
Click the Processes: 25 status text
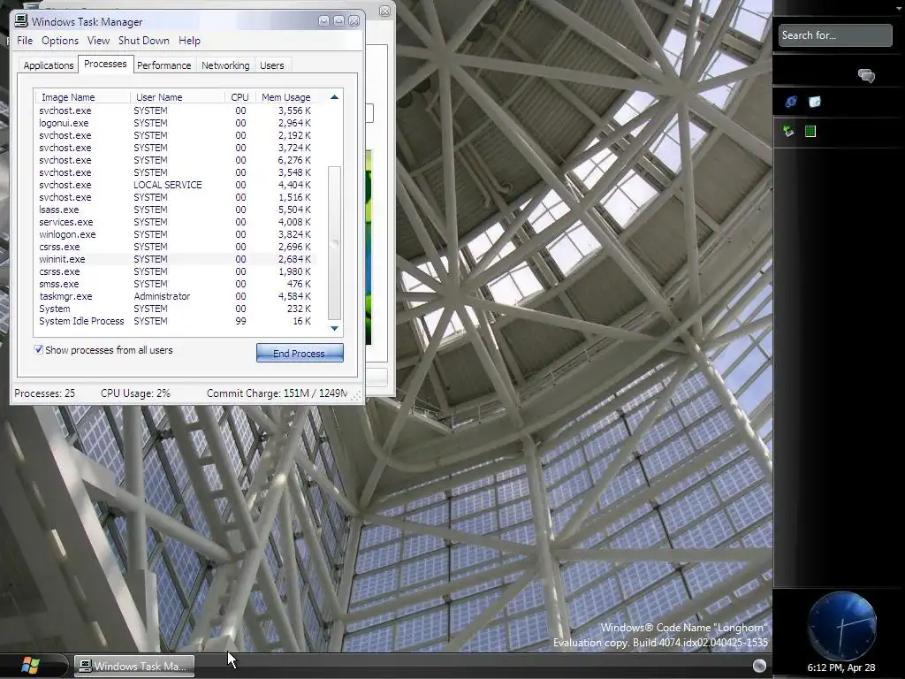click(x=44, y=393)
